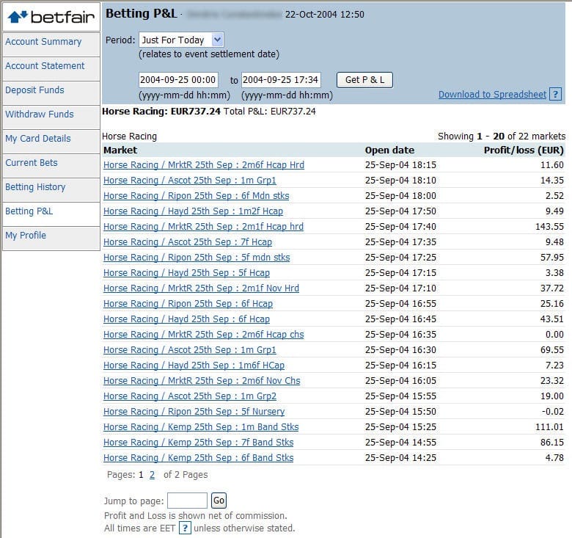
Task: Click the 111.01 profit value
Action: 549,426
